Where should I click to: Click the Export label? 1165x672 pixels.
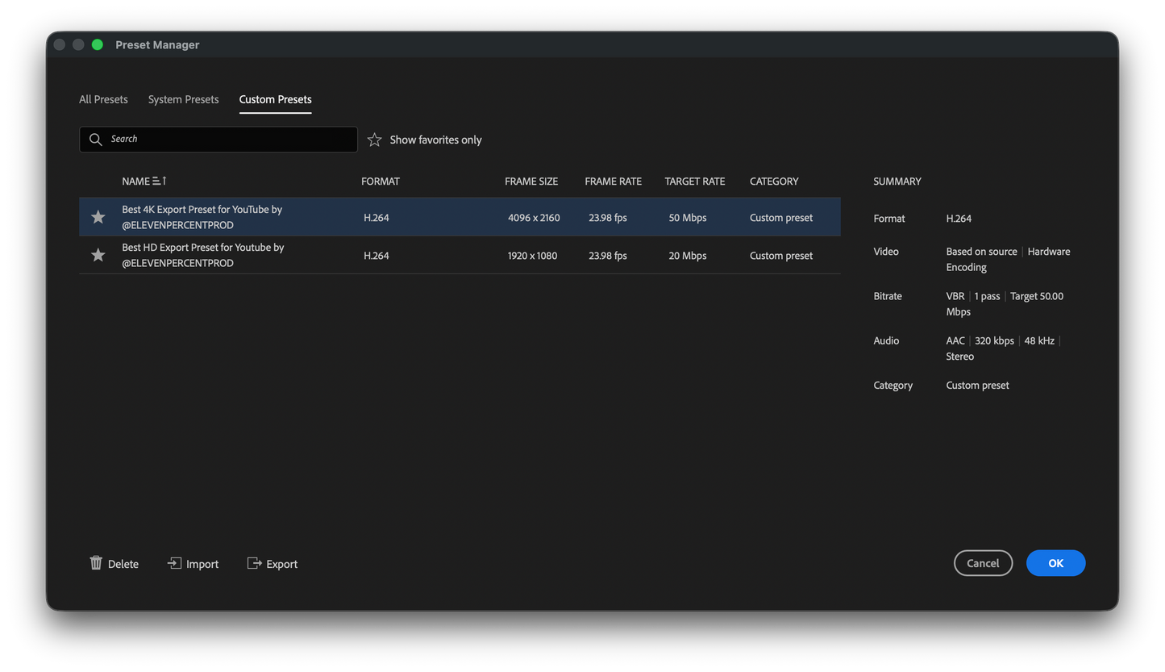click(282, 564)
